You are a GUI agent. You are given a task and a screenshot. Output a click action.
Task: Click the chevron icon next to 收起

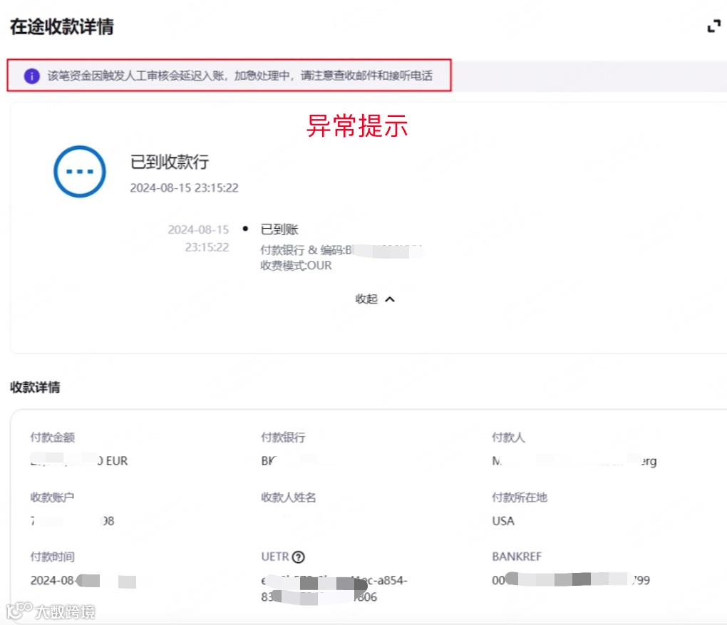(x=388, y=299)
